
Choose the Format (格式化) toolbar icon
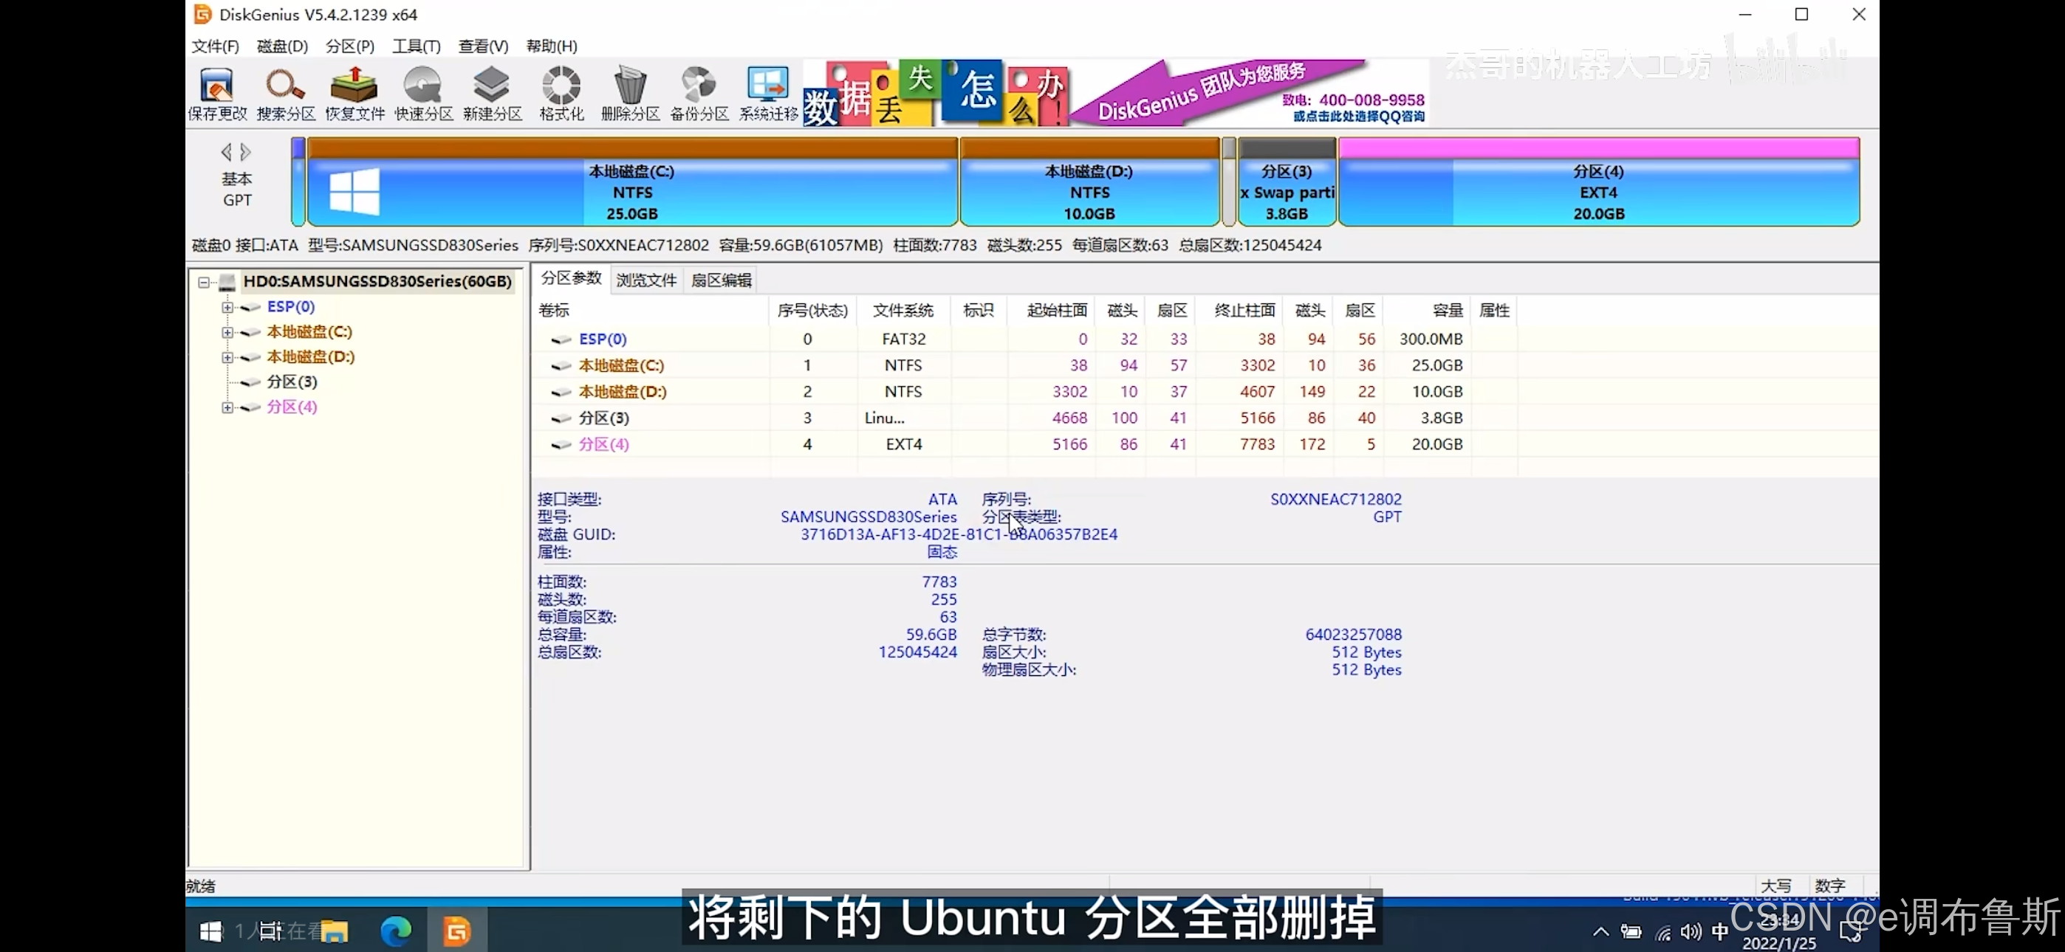click(561, 93)
